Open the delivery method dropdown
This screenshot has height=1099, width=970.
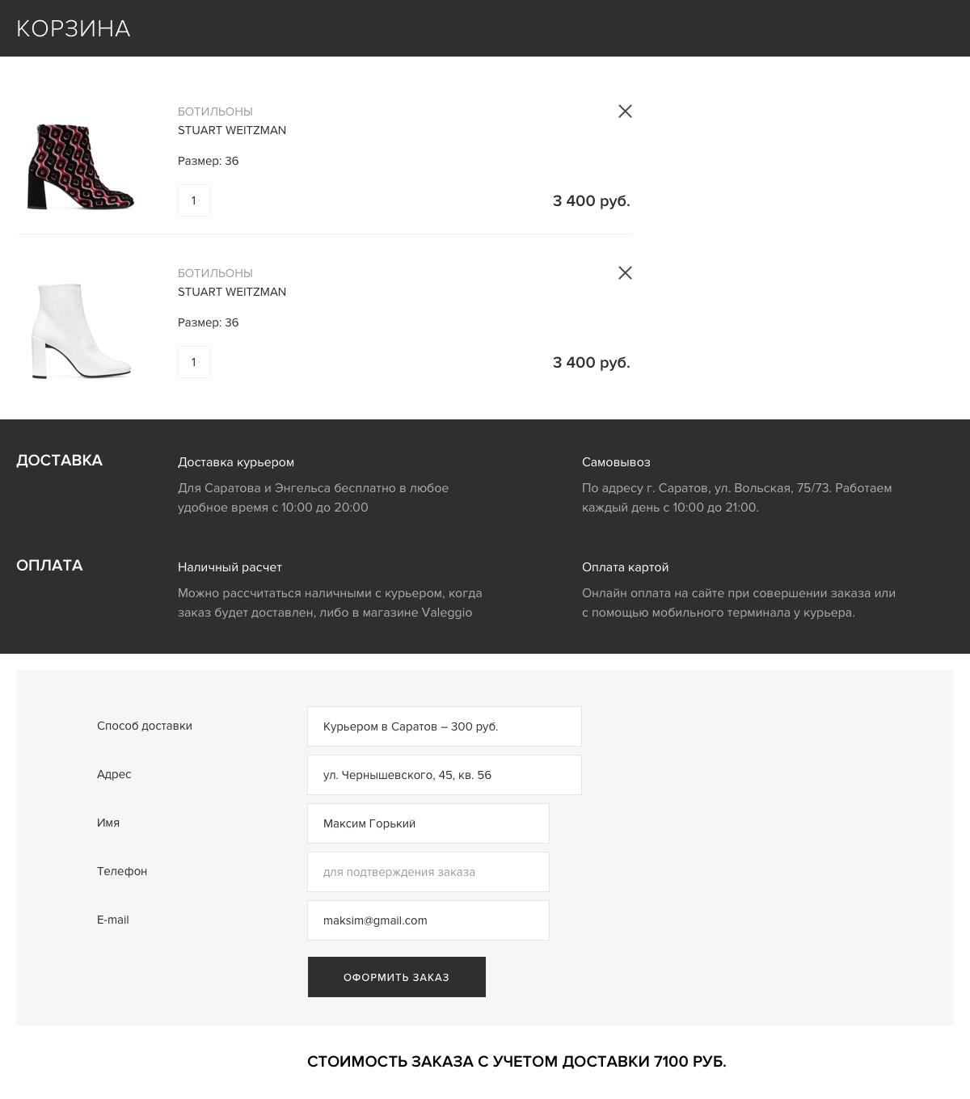[444, 726]
